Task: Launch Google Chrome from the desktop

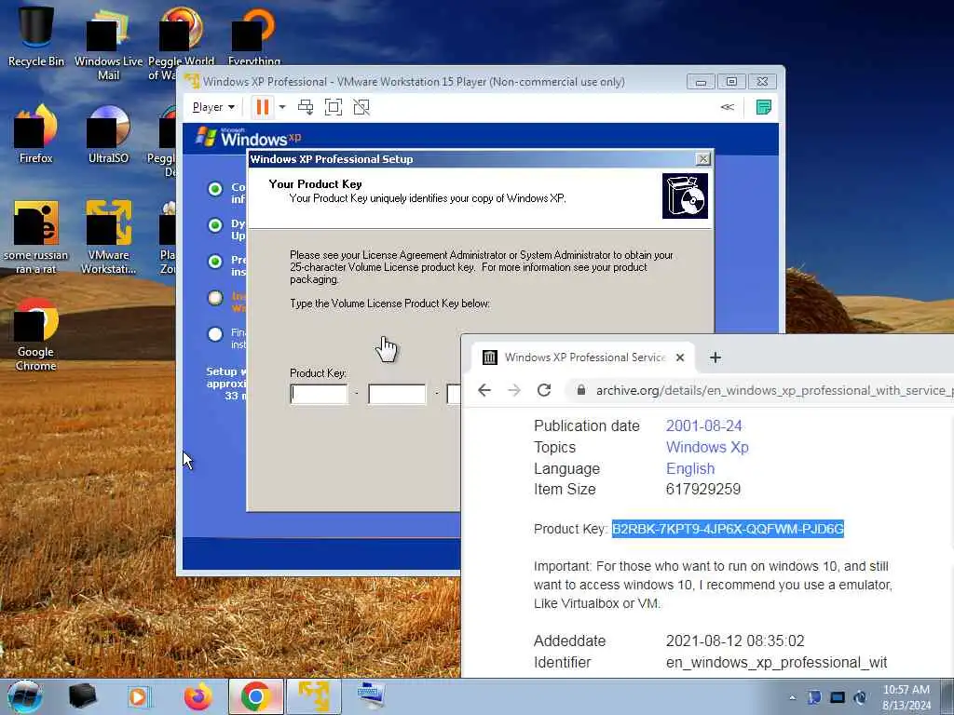Action: [36, 335]
